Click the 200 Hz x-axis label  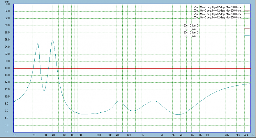[x=99, y=135]
